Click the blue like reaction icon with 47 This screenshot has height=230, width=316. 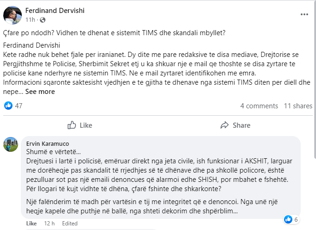pos(8,106)
